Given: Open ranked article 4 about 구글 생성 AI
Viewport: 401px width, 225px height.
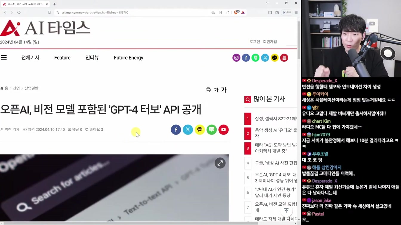Looking at the screenshot, I should 276,163.
